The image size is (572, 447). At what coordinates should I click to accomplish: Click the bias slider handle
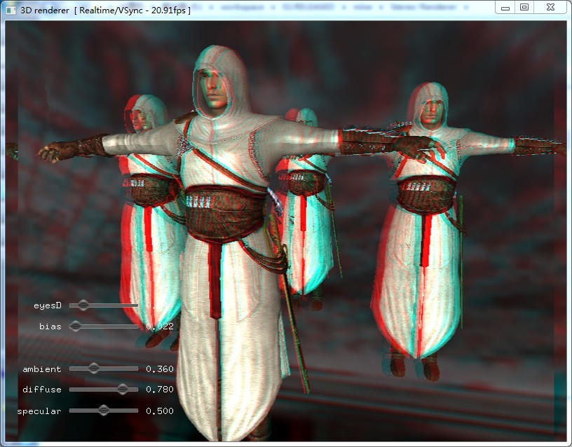pos(76,326)
